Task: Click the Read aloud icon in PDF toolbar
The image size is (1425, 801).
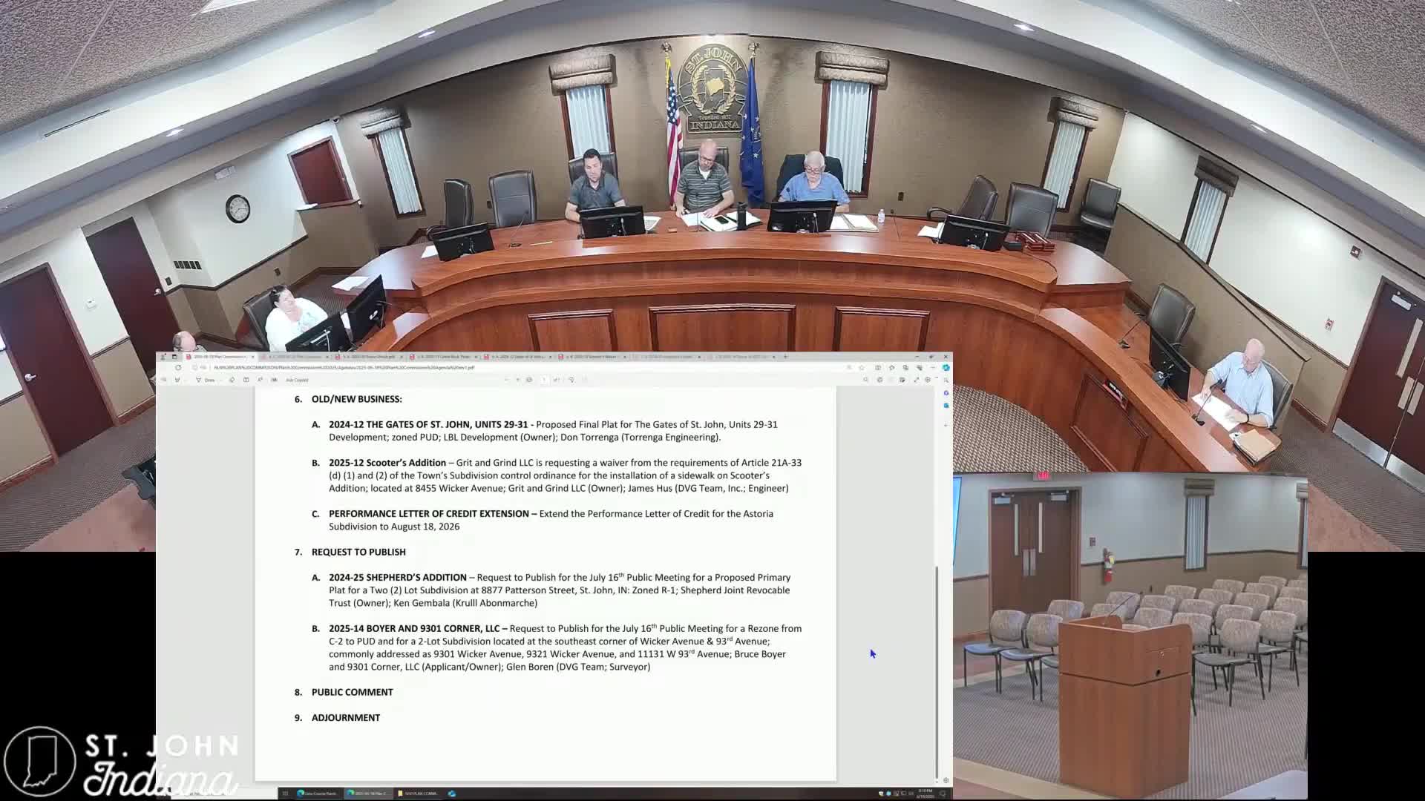Action: coord(260,380)
